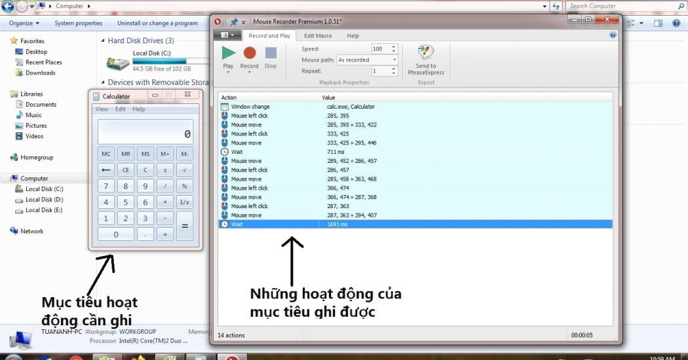Screen dimensions: 688x360
Task: Click Explorer back navigation button
Action: pyautogui.click(x=7, y=6)
